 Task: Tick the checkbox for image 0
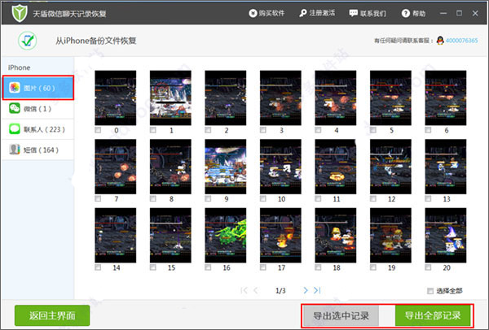click(x=99, y=130)
